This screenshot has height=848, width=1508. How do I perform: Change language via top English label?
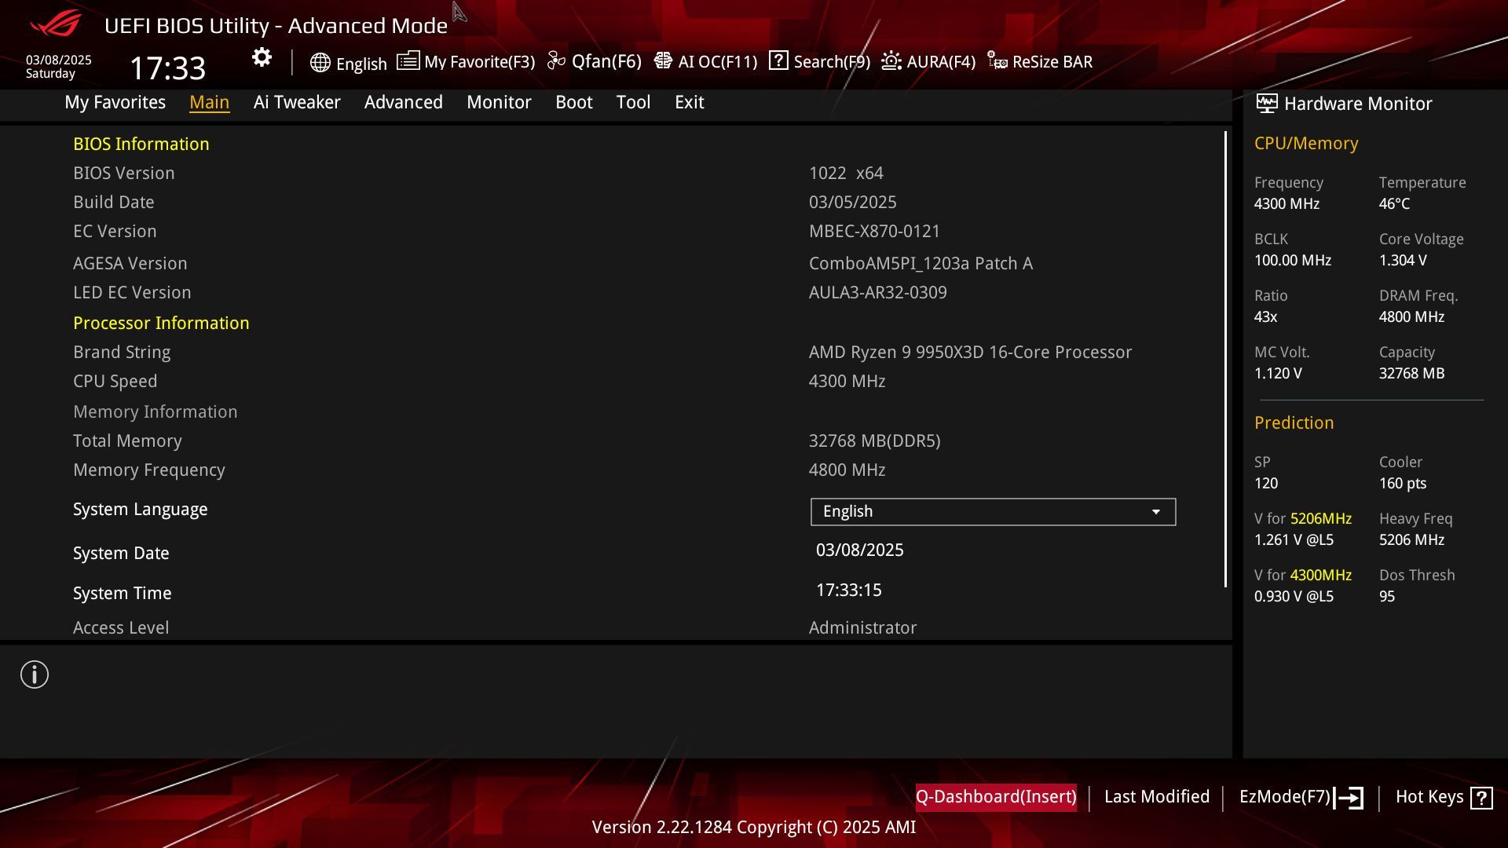(361, 64)
